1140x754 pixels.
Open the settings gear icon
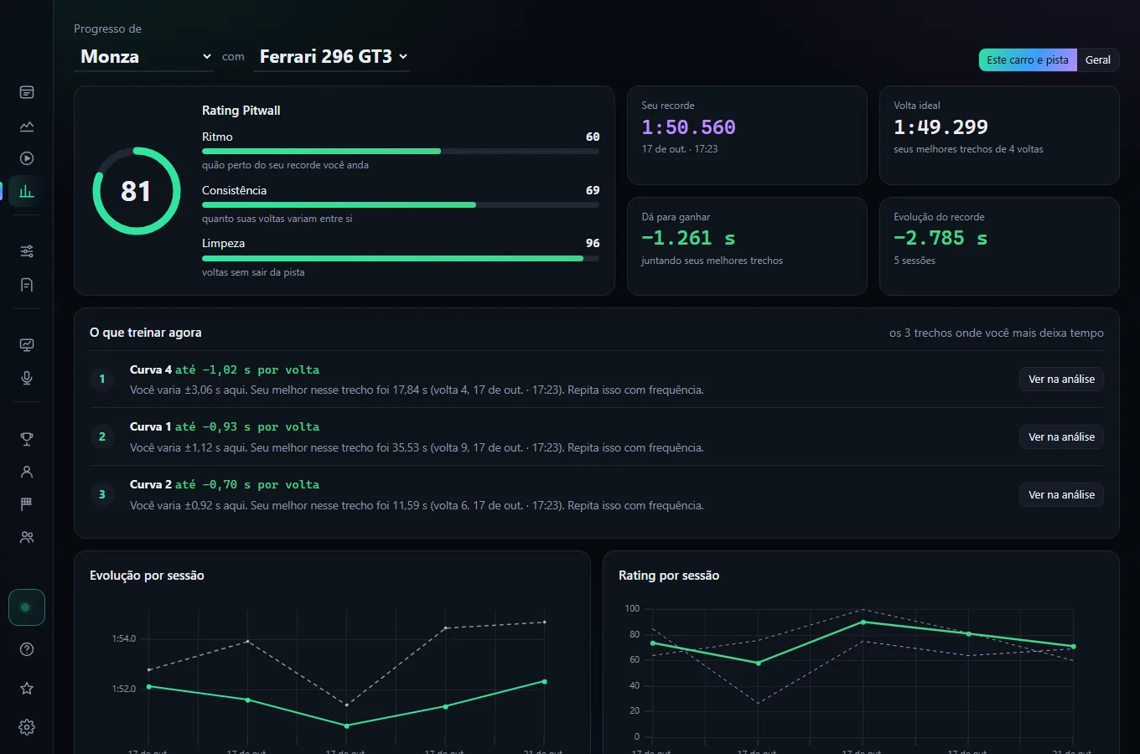pyautogui.click(x=27, y=727)
